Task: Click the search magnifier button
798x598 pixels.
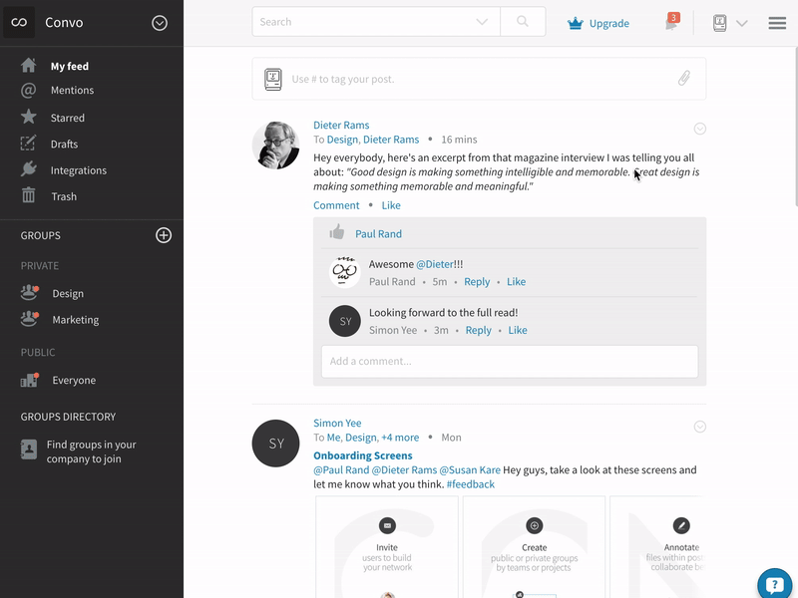Action: coord(523,21)
